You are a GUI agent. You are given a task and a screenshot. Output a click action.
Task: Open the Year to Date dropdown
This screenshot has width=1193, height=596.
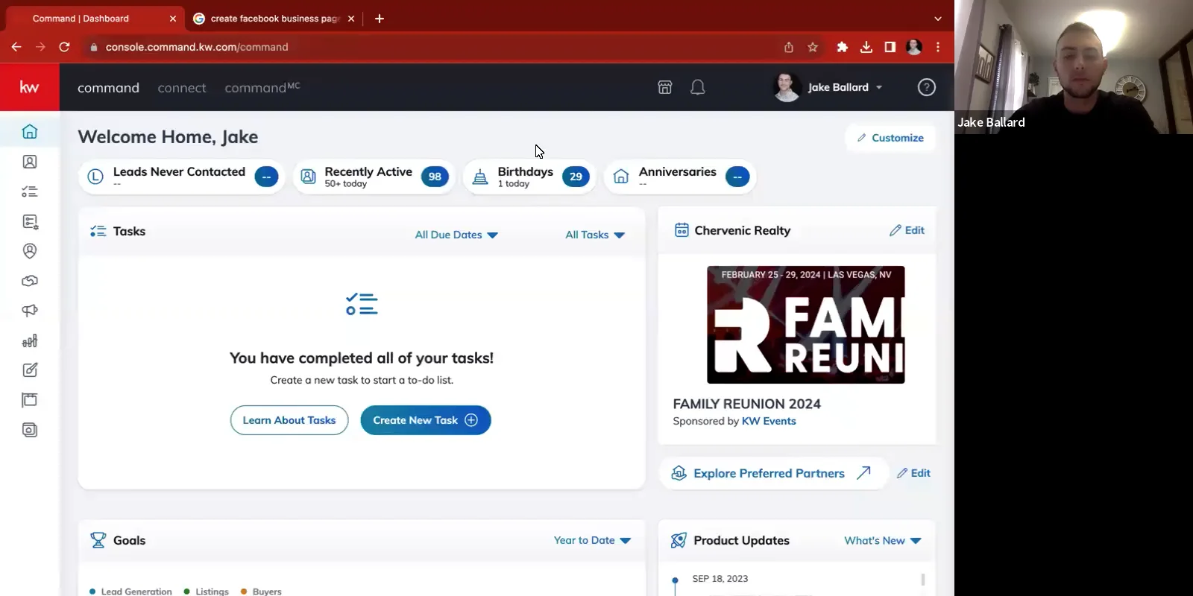click(592, 540)
